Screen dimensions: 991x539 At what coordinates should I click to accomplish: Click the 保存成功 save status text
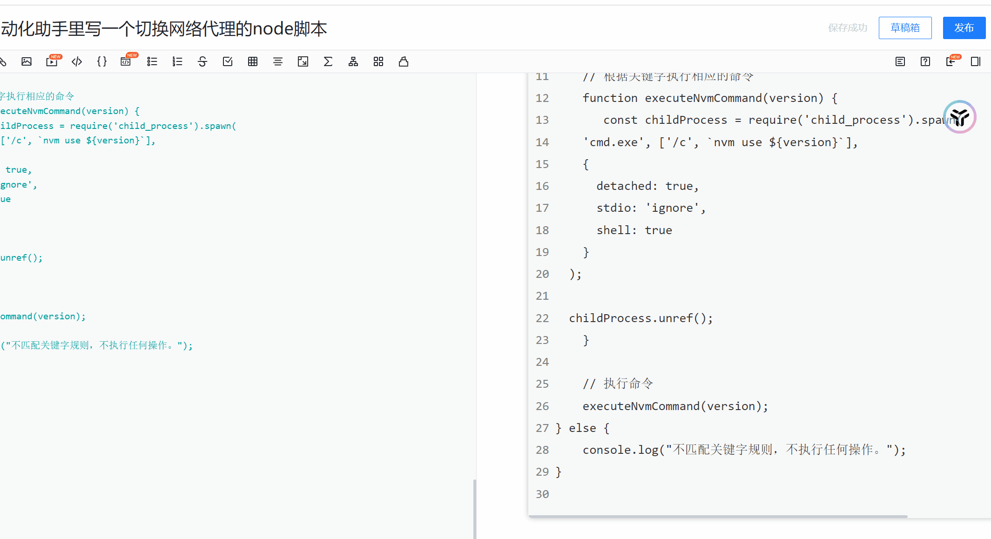pos(848,28)
